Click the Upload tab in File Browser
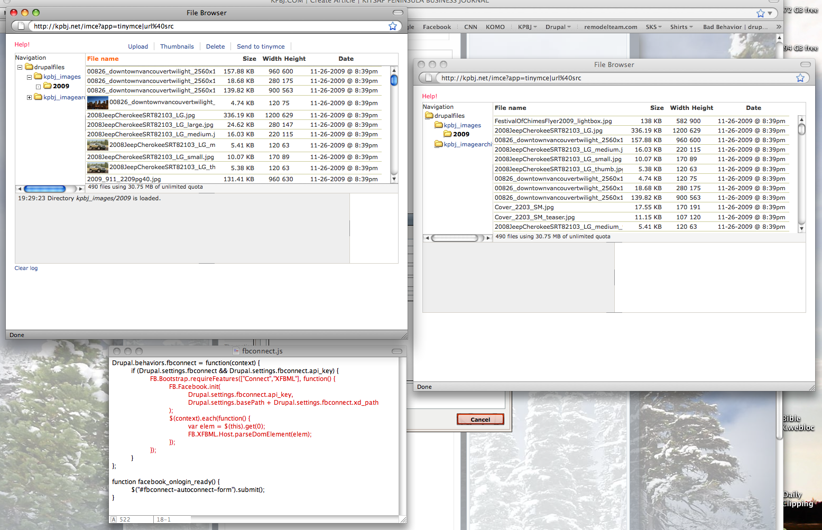The height and width of the screenshot is (530, 822). click(138, 47)
